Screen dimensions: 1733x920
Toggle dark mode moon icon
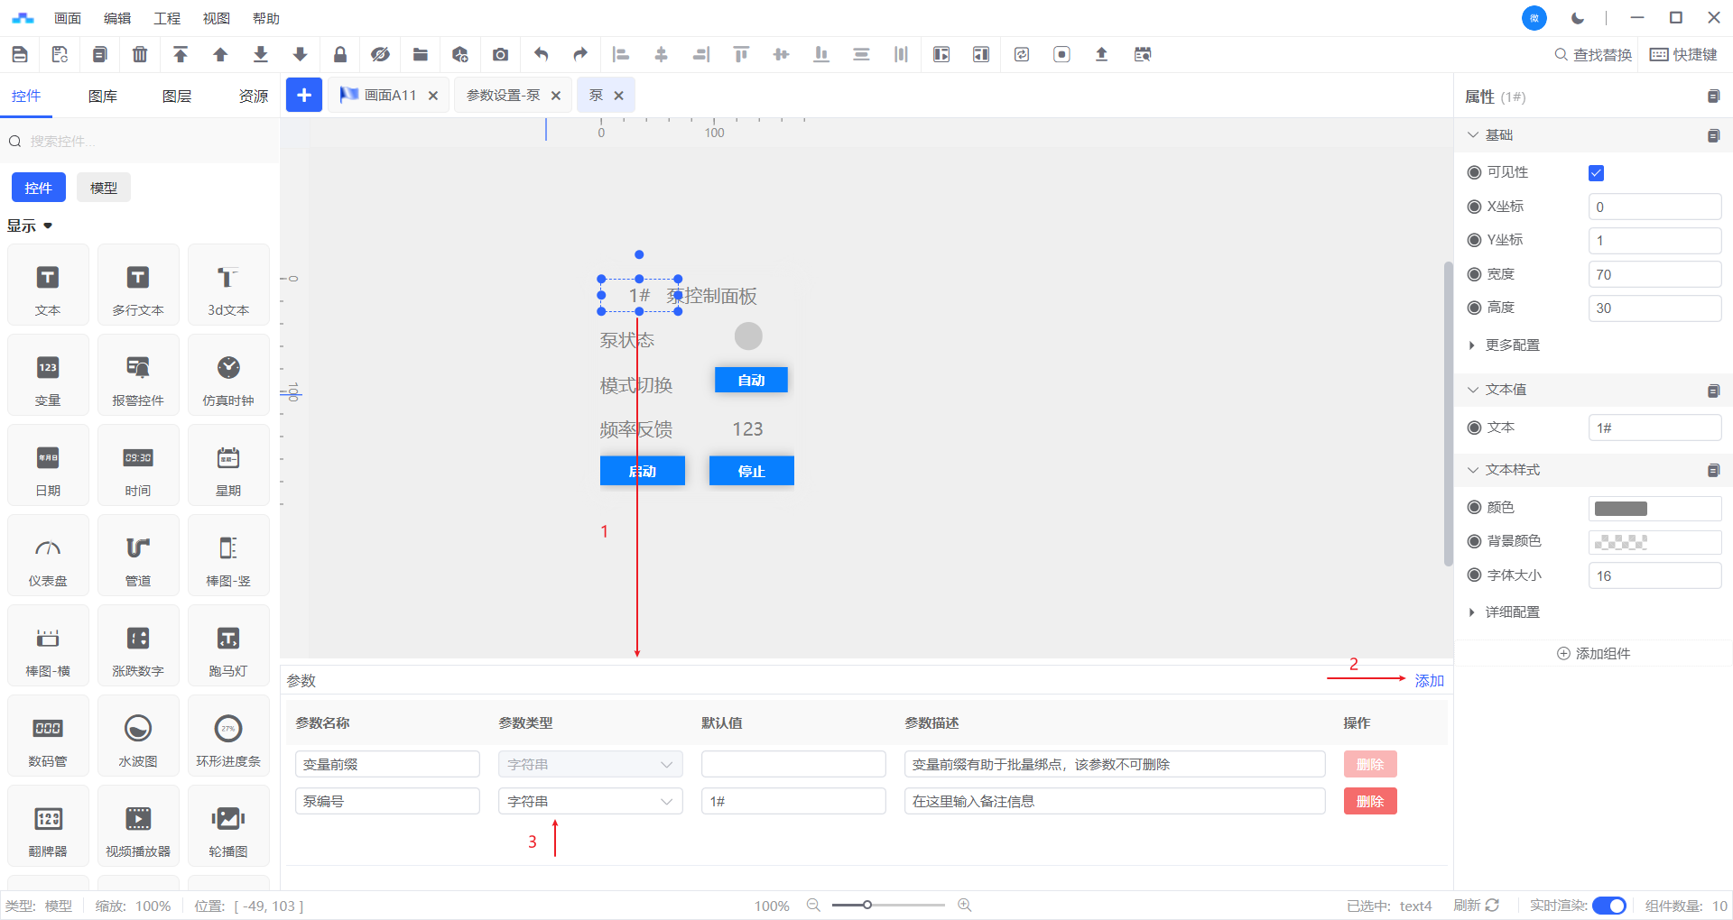tap(1577, 18)
